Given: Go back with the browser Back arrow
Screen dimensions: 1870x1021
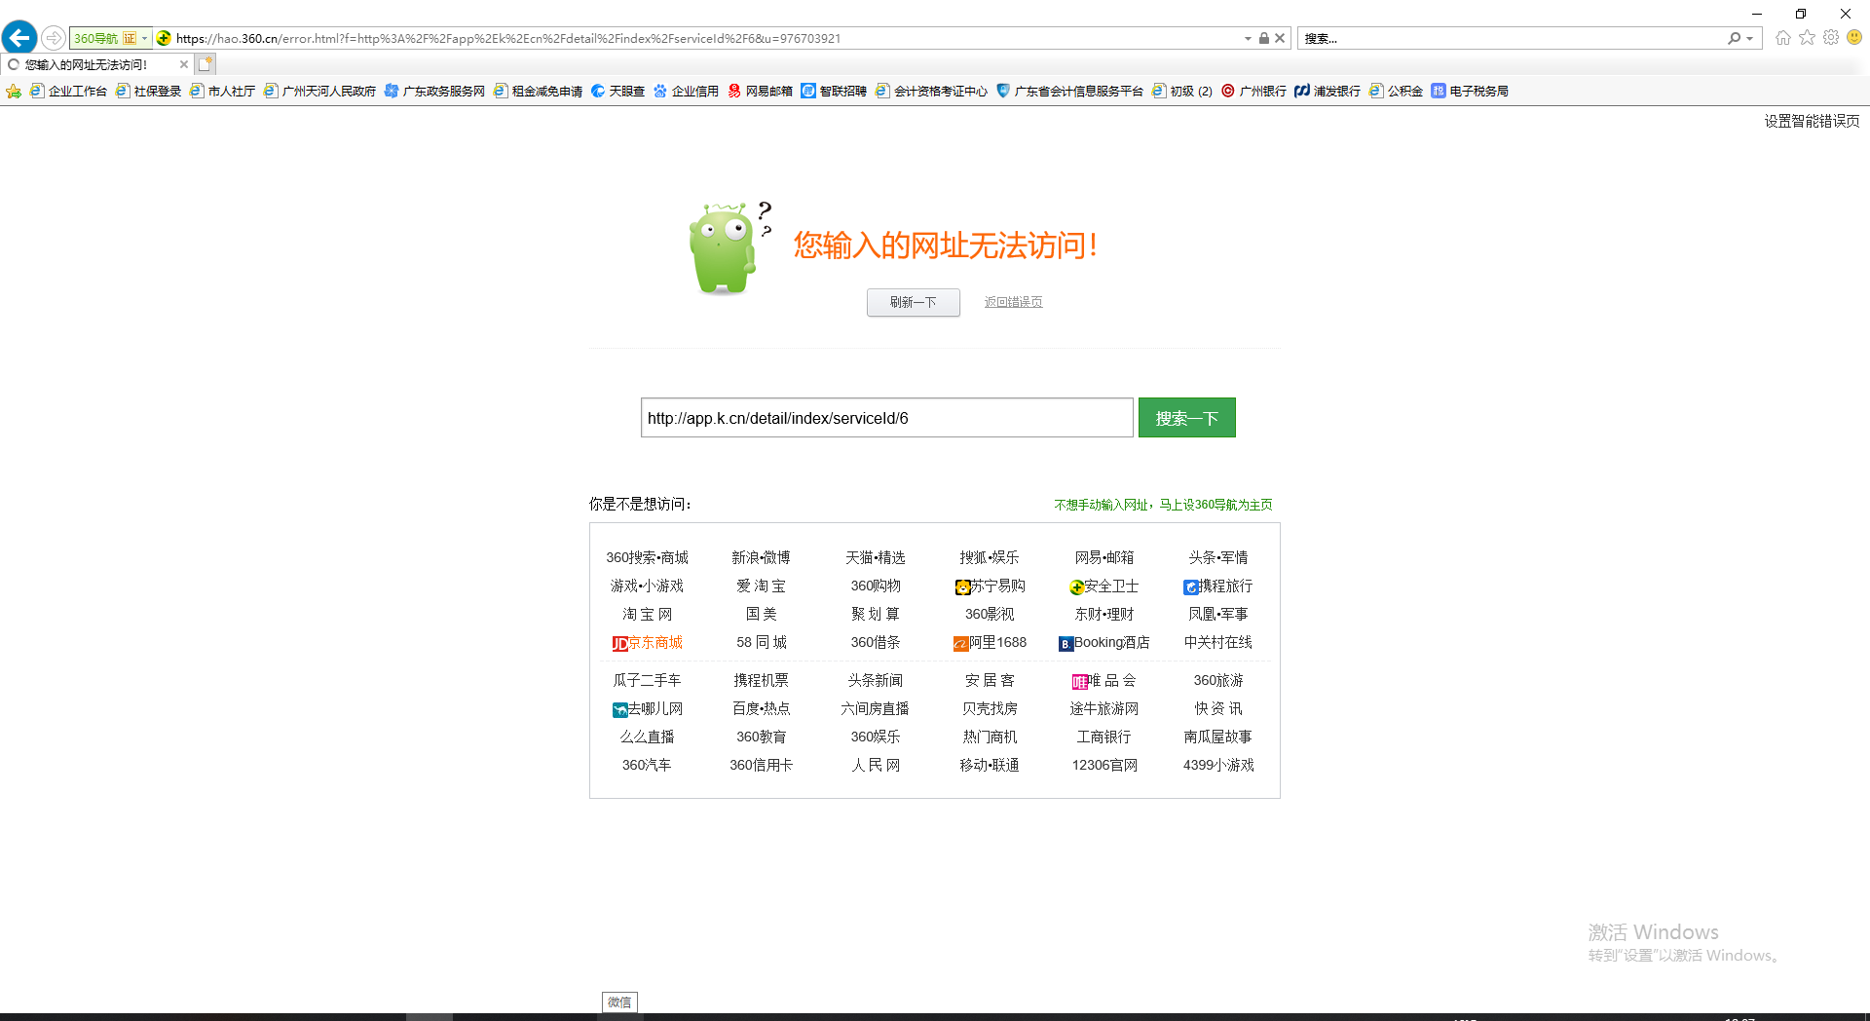Looking at the screenshot, I should (x=19, y=38).
